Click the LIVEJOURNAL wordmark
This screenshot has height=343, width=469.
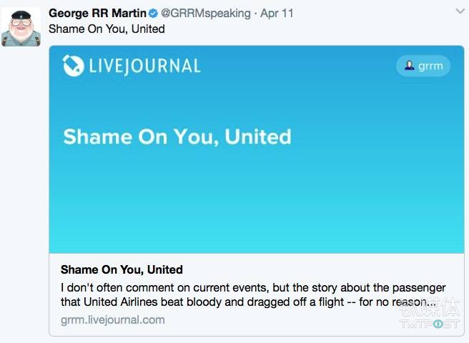coord(144,66)
